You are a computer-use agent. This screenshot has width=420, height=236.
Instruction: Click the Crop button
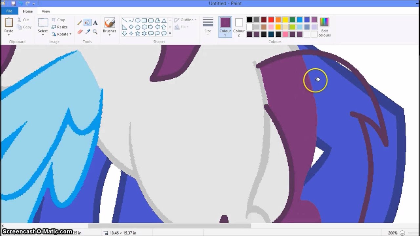[59, 20]
